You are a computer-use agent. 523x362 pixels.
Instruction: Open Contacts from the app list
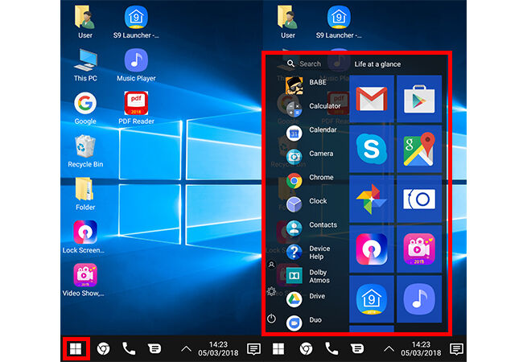click(311, 228)
